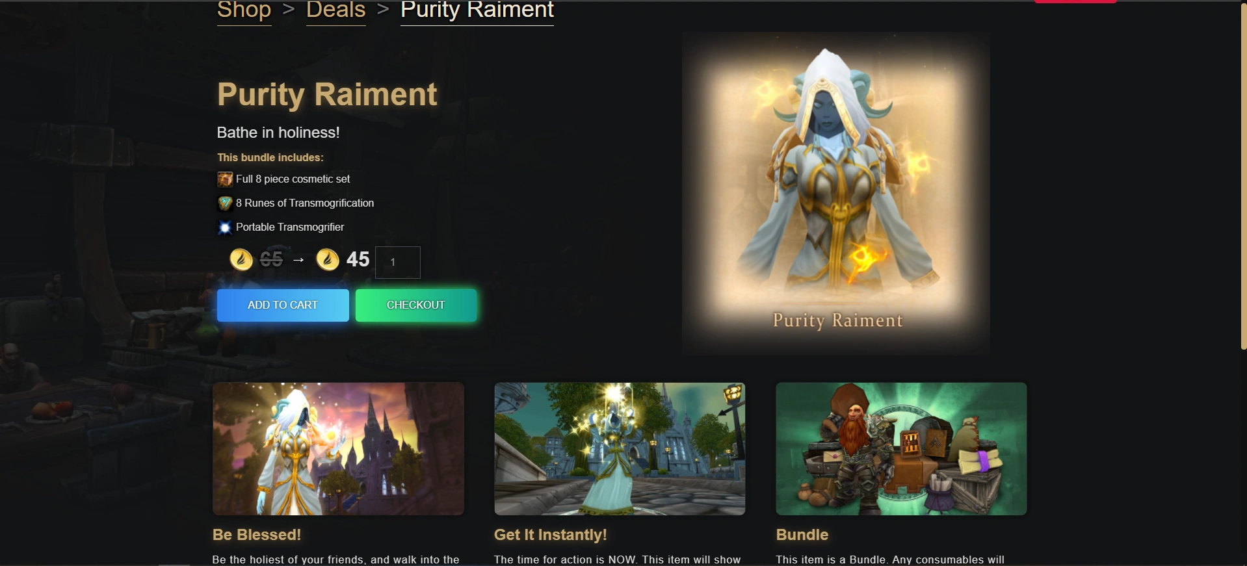The height and width of the screenshot is (566, 1247).
Task: Click the coin icon beside discounted price 45
Action: (x=328, y=259)
